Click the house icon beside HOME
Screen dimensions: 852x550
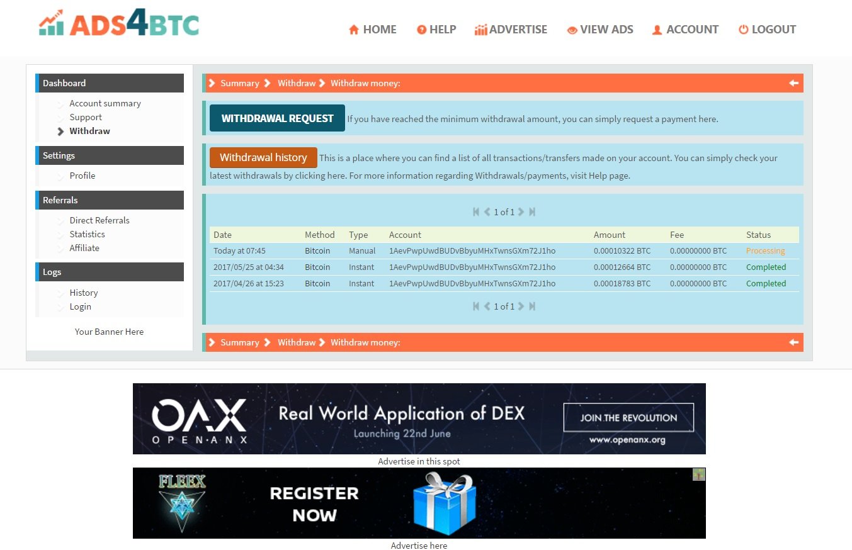(354, 30)
